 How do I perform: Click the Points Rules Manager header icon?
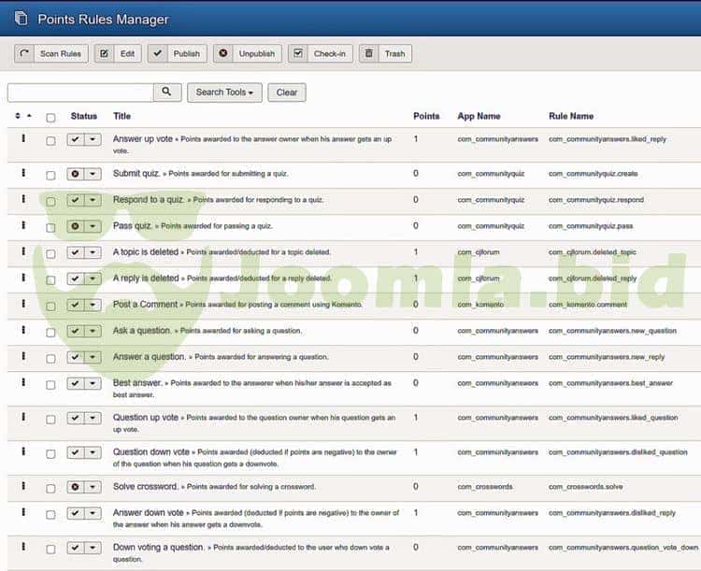coord(21,19)
